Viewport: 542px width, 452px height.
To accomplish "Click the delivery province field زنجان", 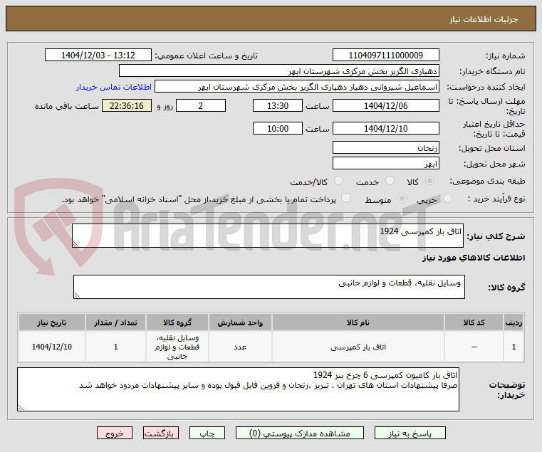I will (386, 148).
